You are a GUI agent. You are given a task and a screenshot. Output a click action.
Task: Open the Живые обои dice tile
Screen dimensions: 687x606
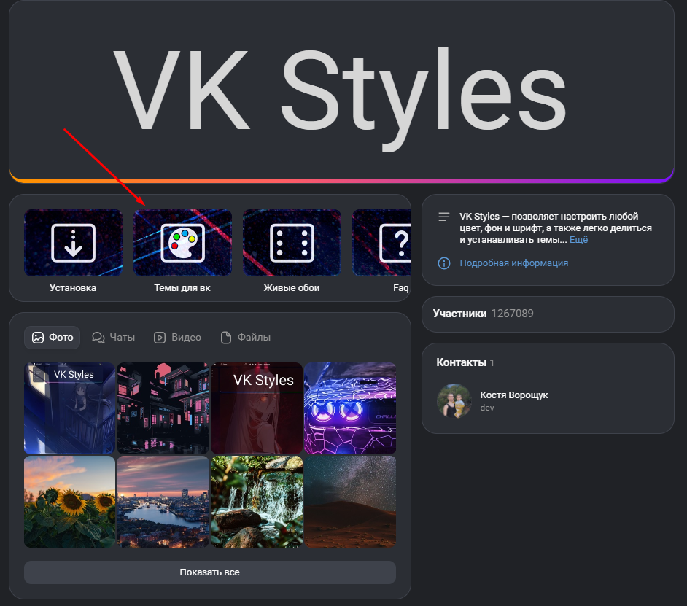click(x=292, y=243)
